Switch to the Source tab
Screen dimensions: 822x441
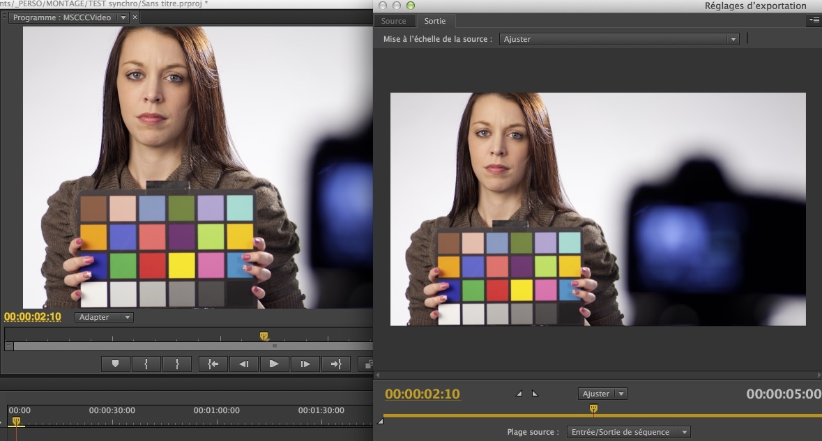393,21
